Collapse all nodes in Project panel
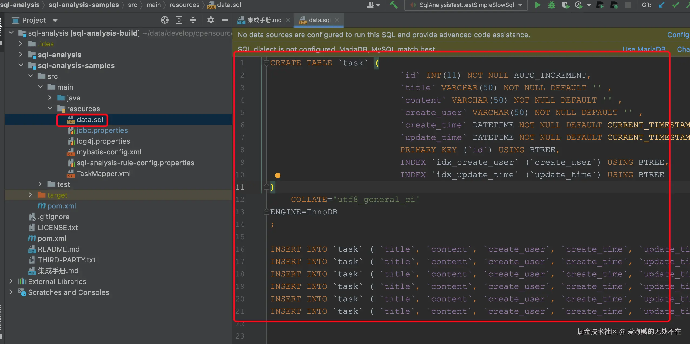Screen dimensions: 690x344 tap(193, 20)
